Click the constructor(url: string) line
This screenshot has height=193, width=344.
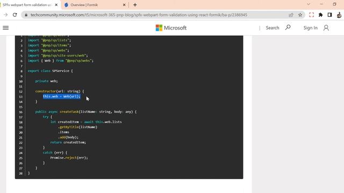click(x=60, y=91)
